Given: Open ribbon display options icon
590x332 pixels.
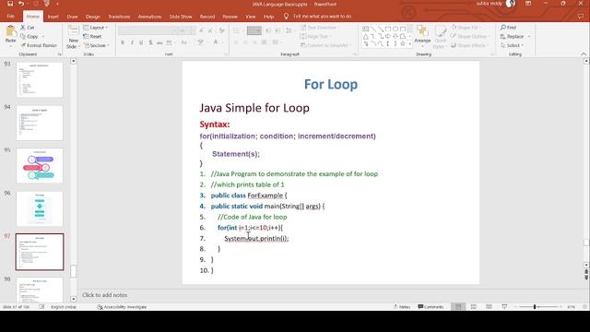Looking at the screenshot, I should (528, 4).
